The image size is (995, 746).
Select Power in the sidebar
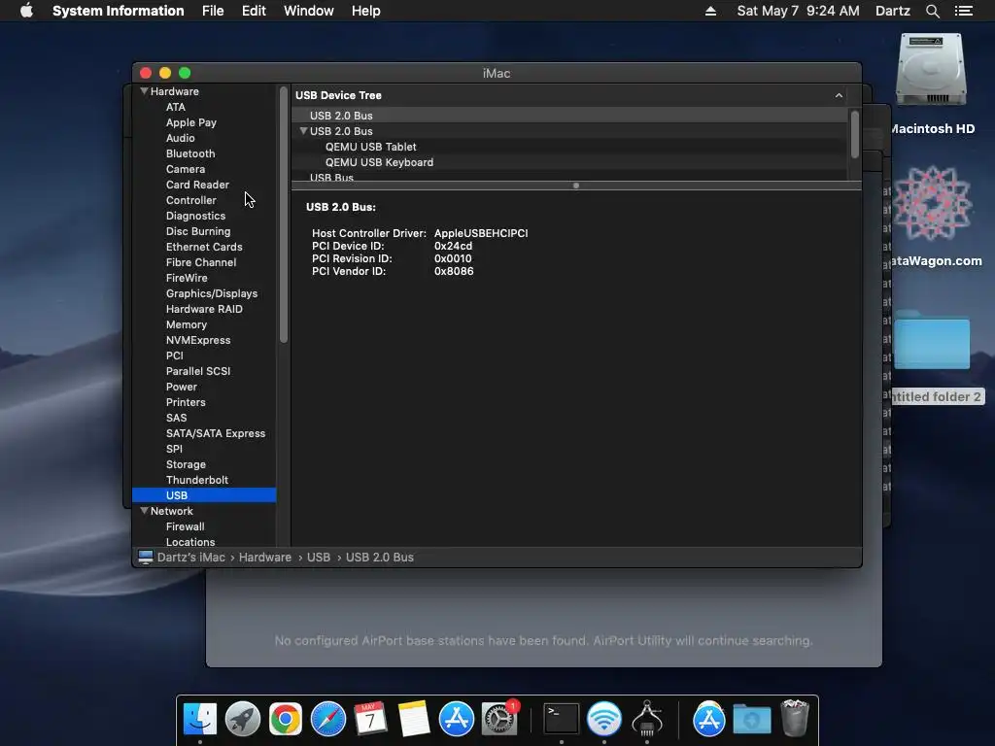182,387
